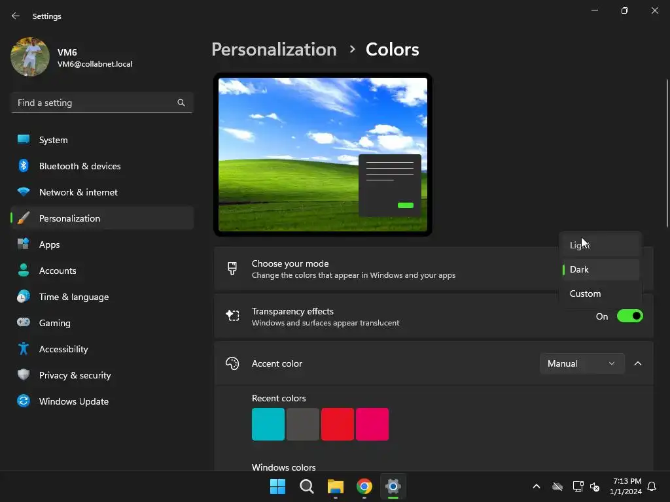
Task: Launch Google Chrome from taskbar
Action: 364,486
